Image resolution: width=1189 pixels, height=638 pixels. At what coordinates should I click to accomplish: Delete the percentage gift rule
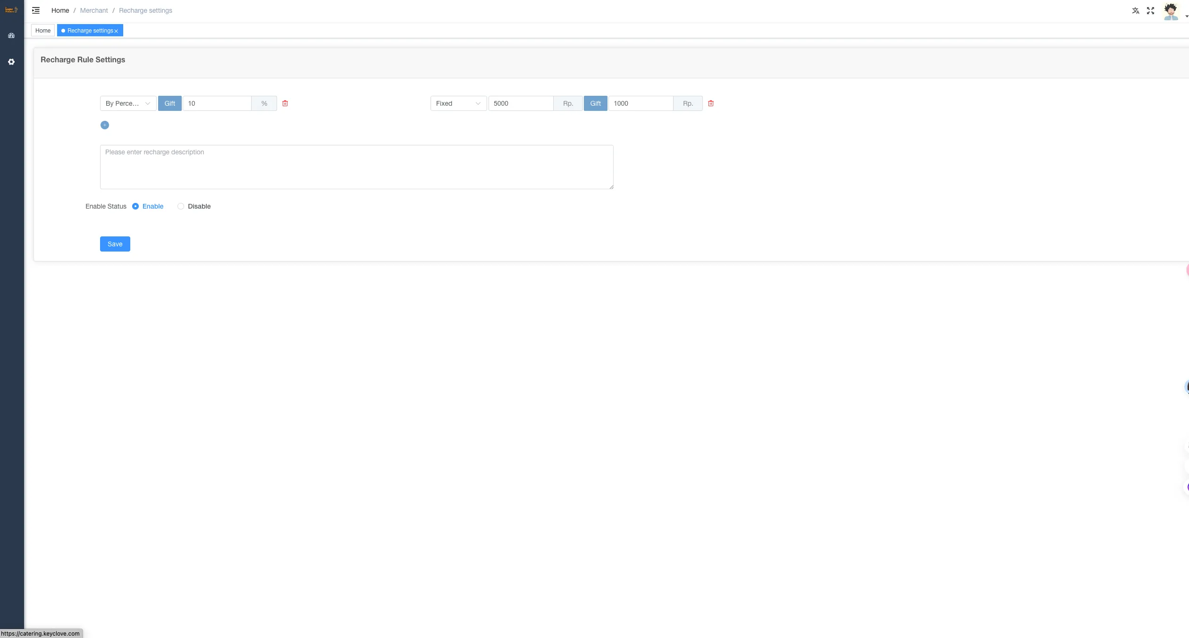(x=285, y=103)
